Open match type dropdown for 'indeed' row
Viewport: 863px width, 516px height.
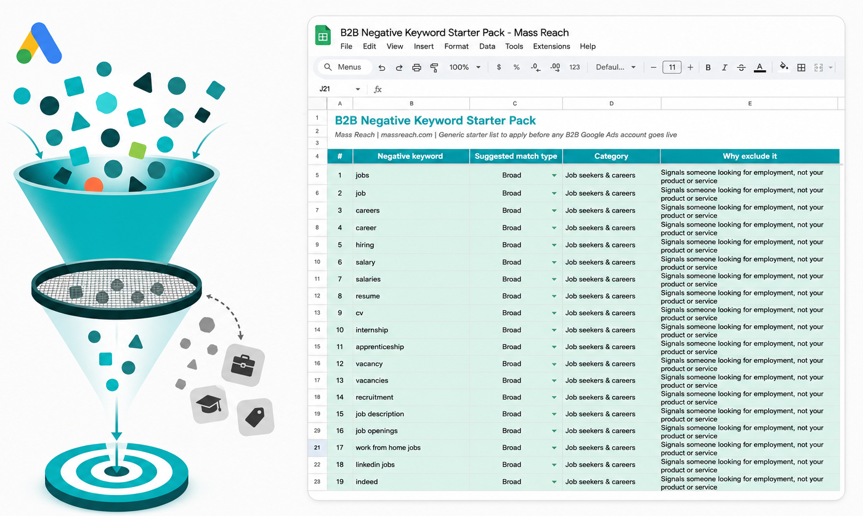(554, 482)
